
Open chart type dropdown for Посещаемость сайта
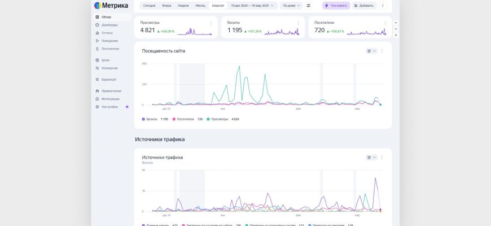click(371, 51)
